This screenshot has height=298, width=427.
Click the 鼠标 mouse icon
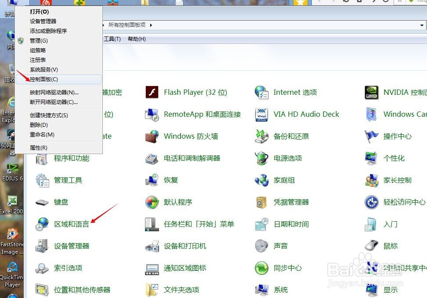click(372, 246)
